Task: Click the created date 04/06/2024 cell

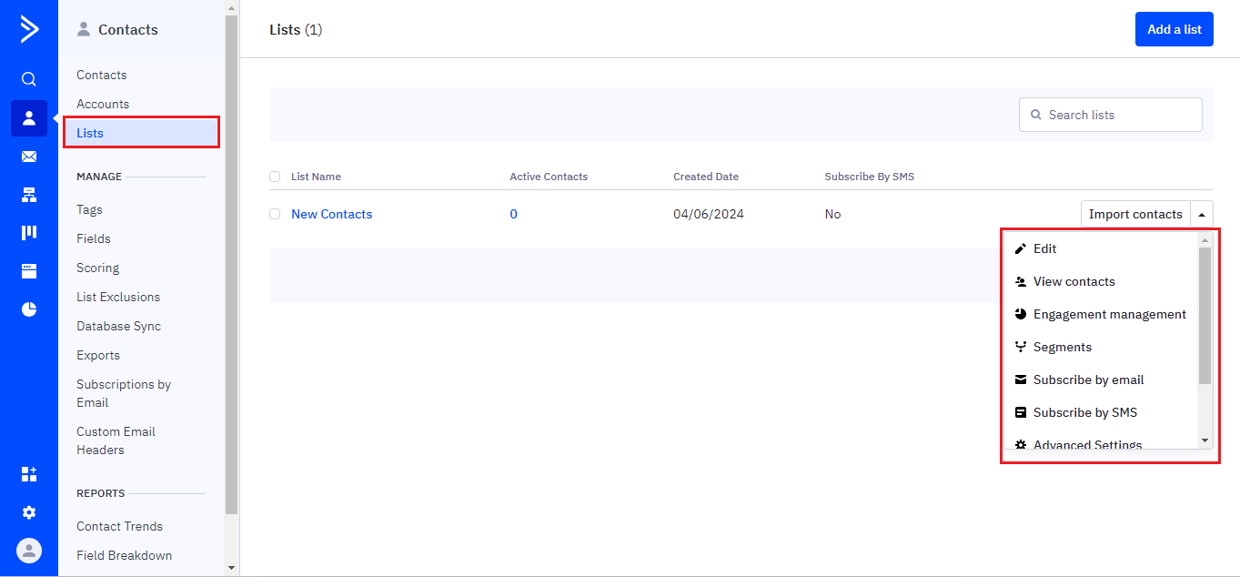Action: coord(709,214)
